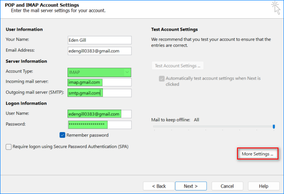Image resolution: width=284 pixels, height=194 pixels.
Task: Click the Your Name field containing Eden Gill
Action: point(99,40)
